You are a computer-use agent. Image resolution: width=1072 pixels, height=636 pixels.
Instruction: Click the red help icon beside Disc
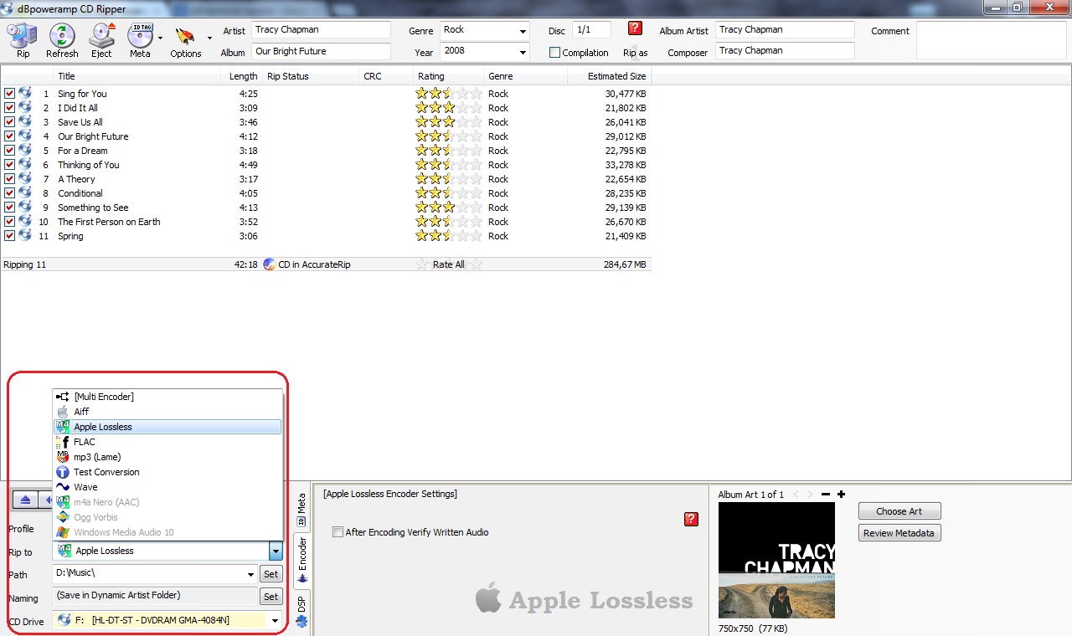pos(635,28)
